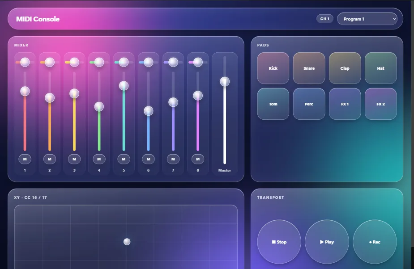
Task: Click channel 1 pan slider knob
Action: [25, 62]
